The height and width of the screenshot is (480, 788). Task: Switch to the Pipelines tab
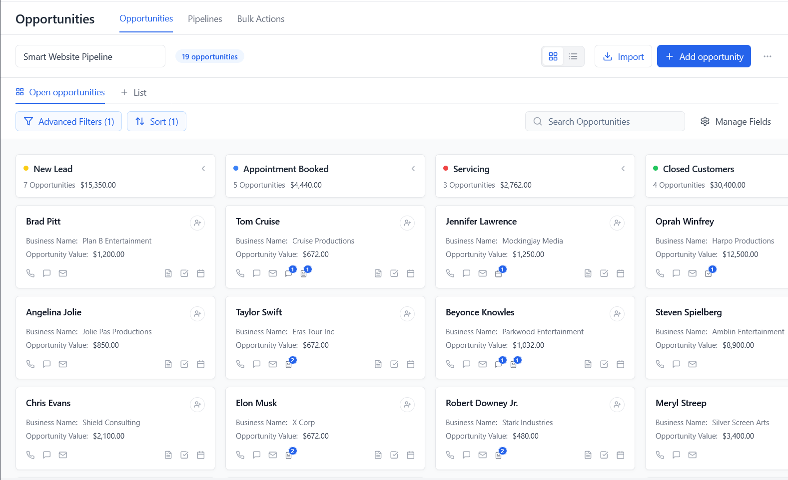(205, 19)
